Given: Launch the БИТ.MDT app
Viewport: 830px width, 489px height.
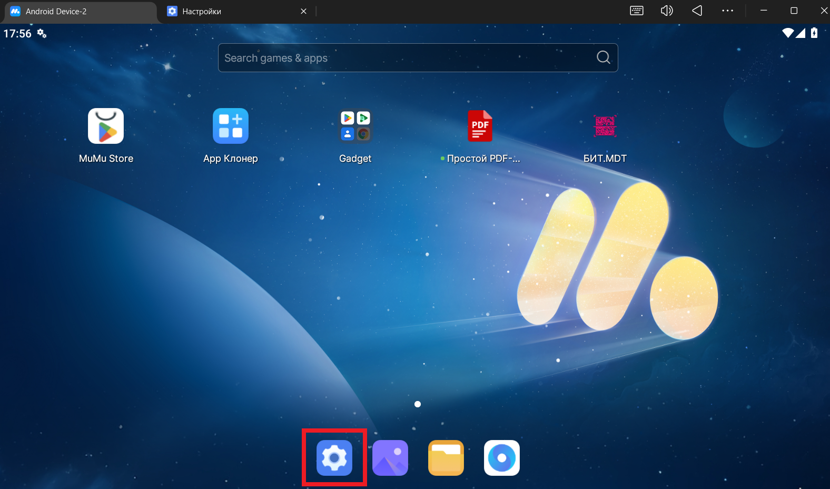Looking at the screenshot, I should pos(605,126).
